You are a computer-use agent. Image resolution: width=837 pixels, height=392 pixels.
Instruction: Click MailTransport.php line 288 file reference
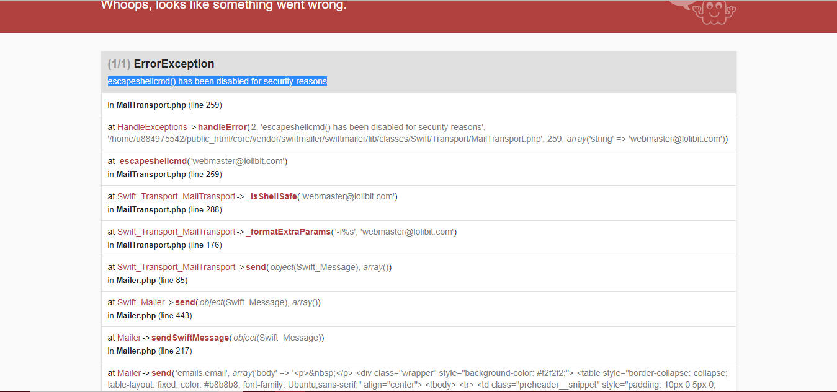coord(151,209)
